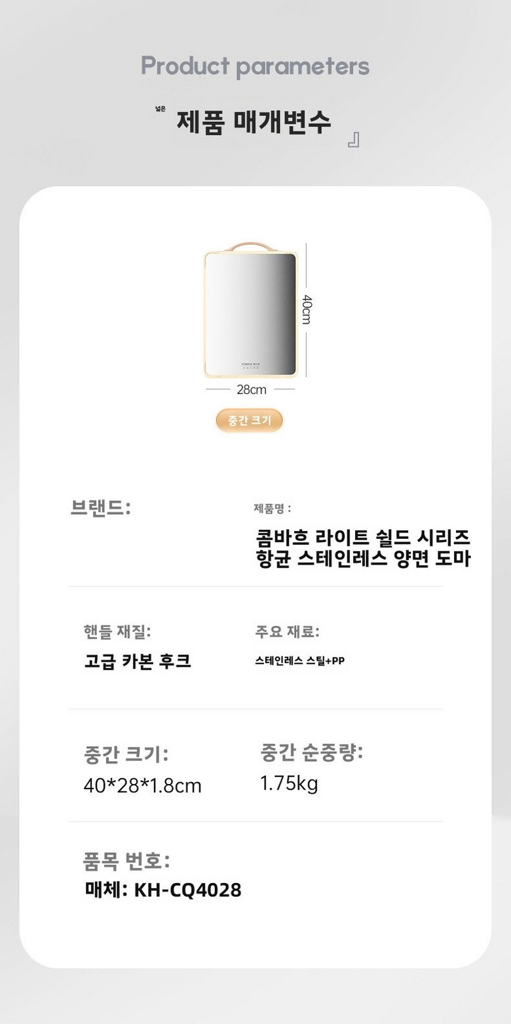Click the 제품명 label

(272, 507)
